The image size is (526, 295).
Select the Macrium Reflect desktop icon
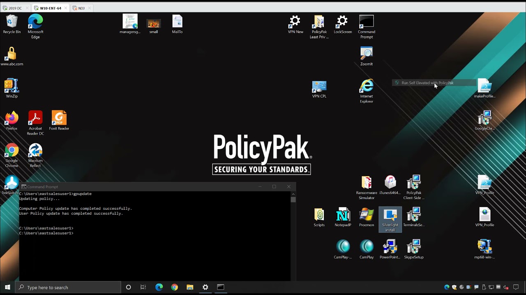coord(35,156)
